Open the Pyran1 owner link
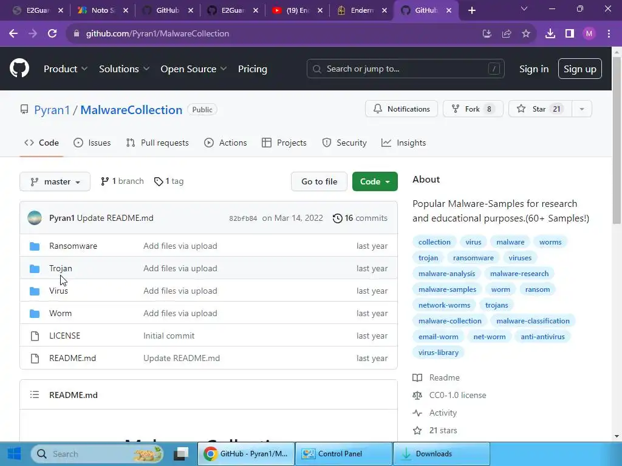 52,110
